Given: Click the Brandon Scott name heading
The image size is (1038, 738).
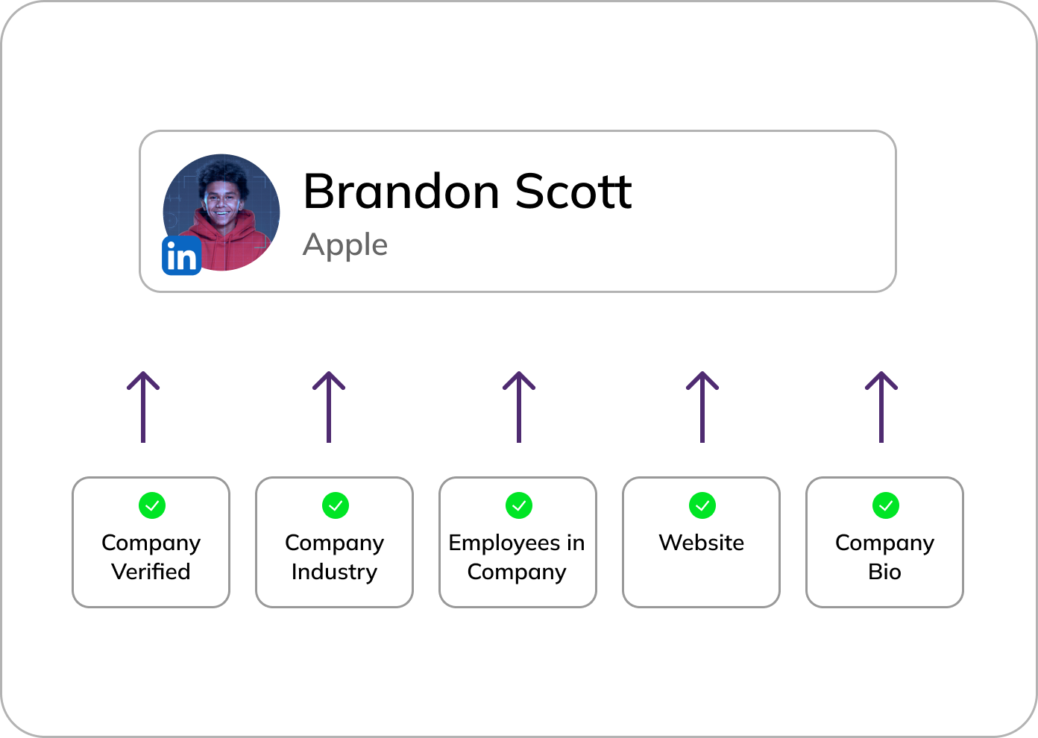Looking at the screenshot, I should click(468, 192).
